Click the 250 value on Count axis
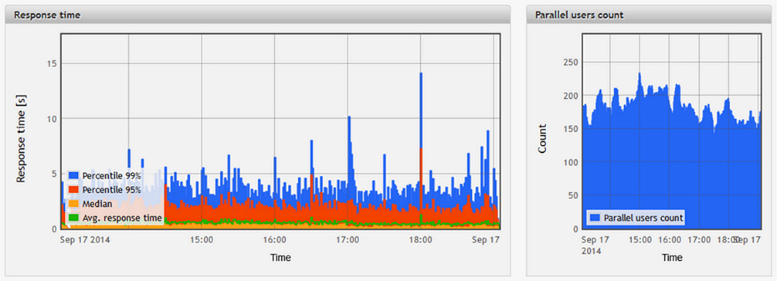This screenshot has height=281, width=777. pos(571,62)
